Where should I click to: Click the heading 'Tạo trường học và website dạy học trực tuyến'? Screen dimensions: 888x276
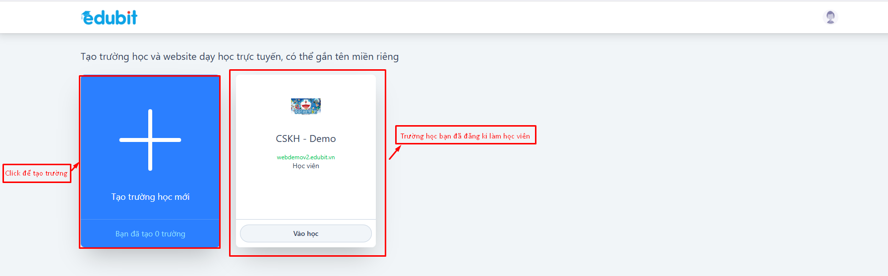[x=181, y=57]
